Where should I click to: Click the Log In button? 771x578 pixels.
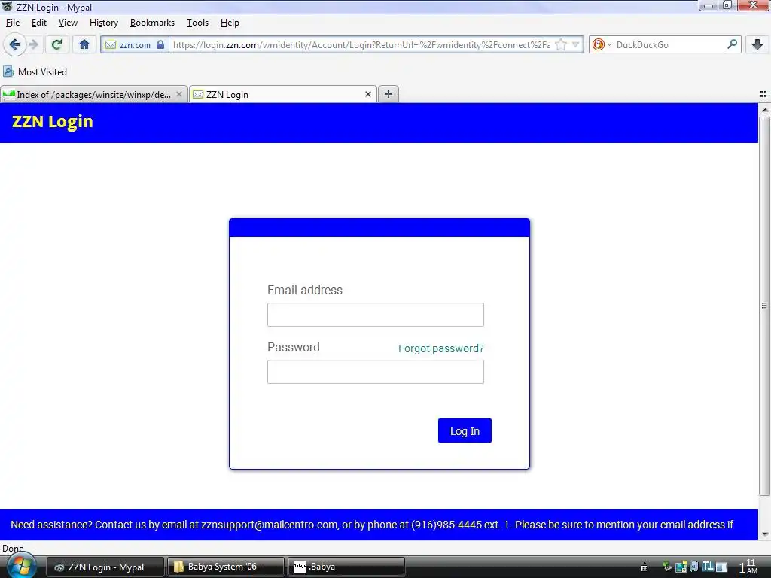(x=465, y=430)
